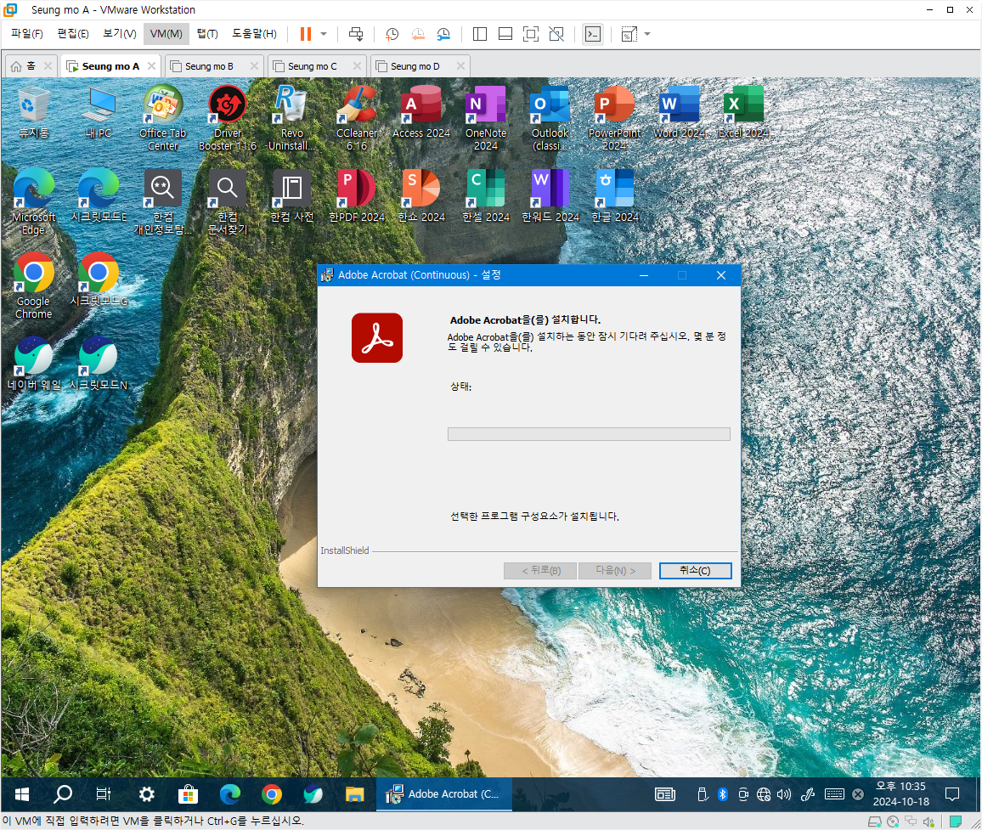Switch to the Seung mo B tab

(209, 65)
